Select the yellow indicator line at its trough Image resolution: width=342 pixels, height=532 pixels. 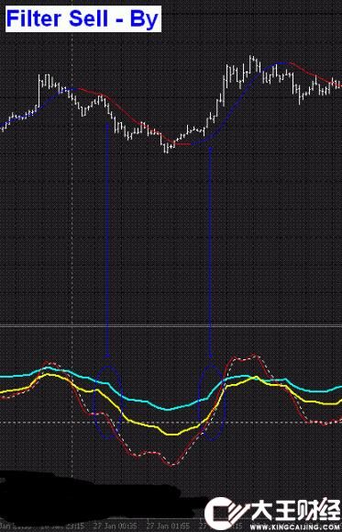[172, 434]
